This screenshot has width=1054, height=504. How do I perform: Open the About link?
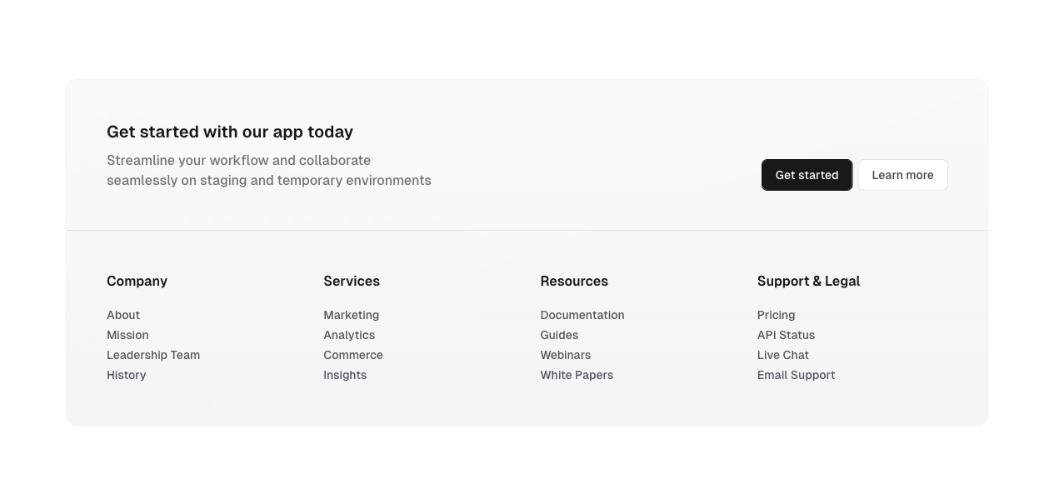pos(123,315)
